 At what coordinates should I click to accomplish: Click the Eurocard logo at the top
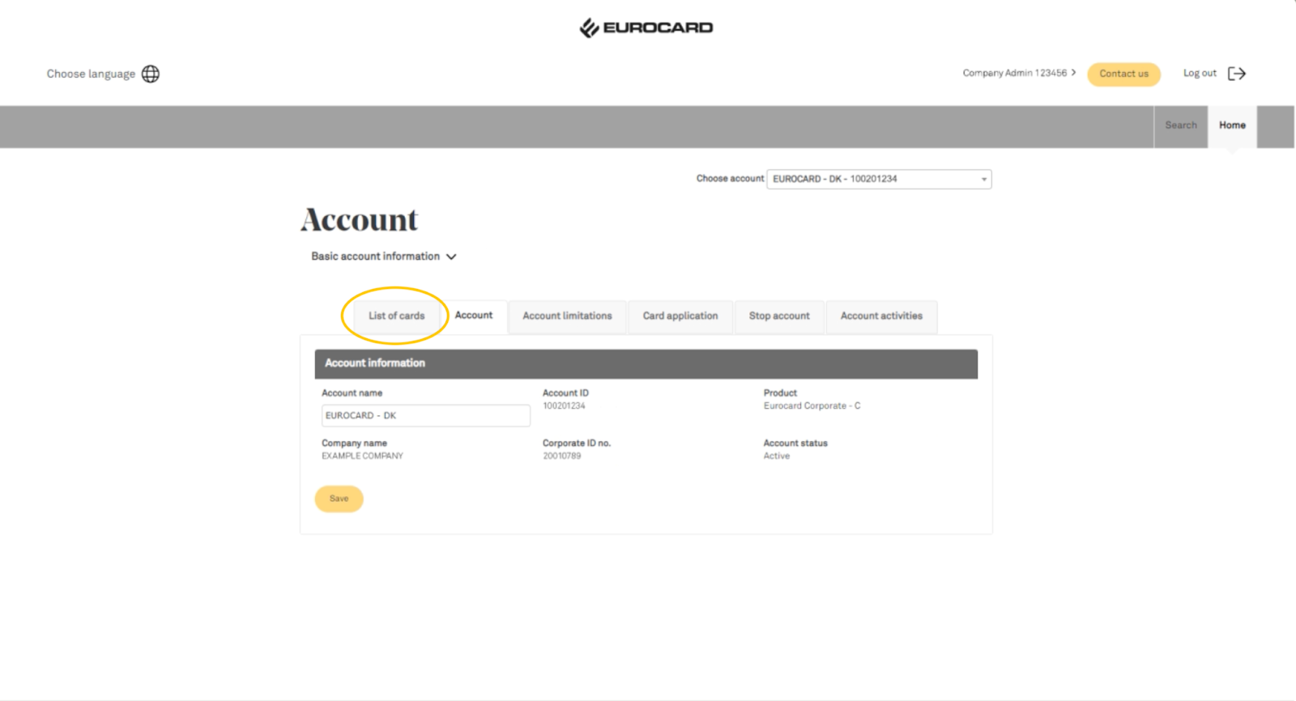pyautogui.click(x=646, y=28)
